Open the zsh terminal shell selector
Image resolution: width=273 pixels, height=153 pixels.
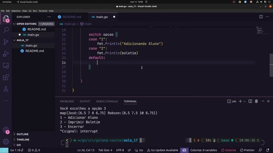click(x=232, y=101)
